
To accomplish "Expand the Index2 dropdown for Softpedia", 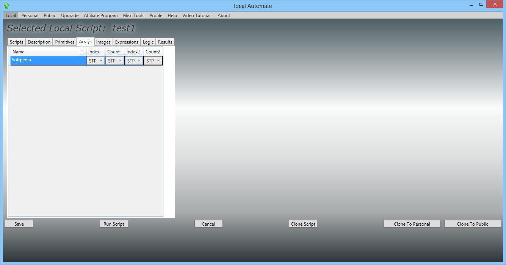I will 134,61.
